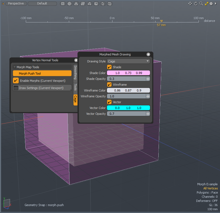The height and width of the screenshot is (213, 220).
Task: Click the viewport rotate icon
Action: [x=196, y=4]
